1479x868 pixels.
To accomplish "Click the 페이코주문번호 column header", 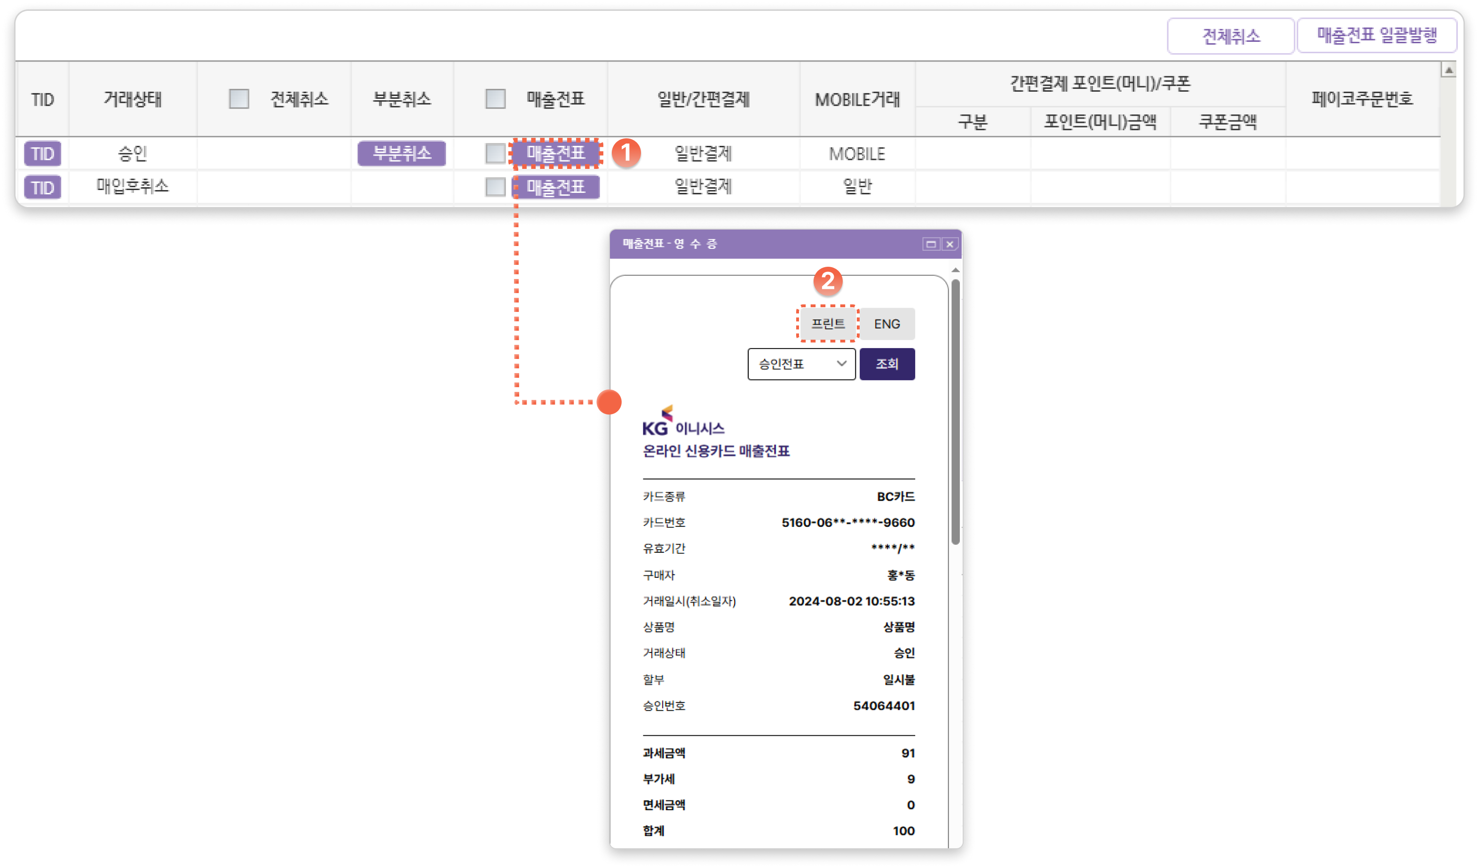I will (1362, 99).
